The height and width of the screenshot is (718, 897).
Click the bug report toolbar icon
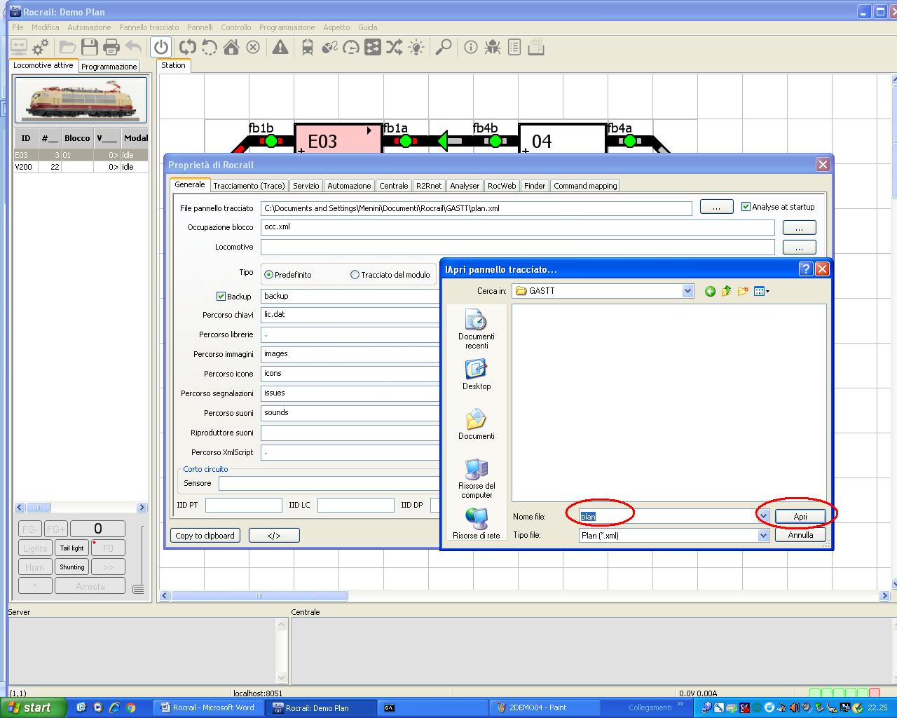(493, 47)
